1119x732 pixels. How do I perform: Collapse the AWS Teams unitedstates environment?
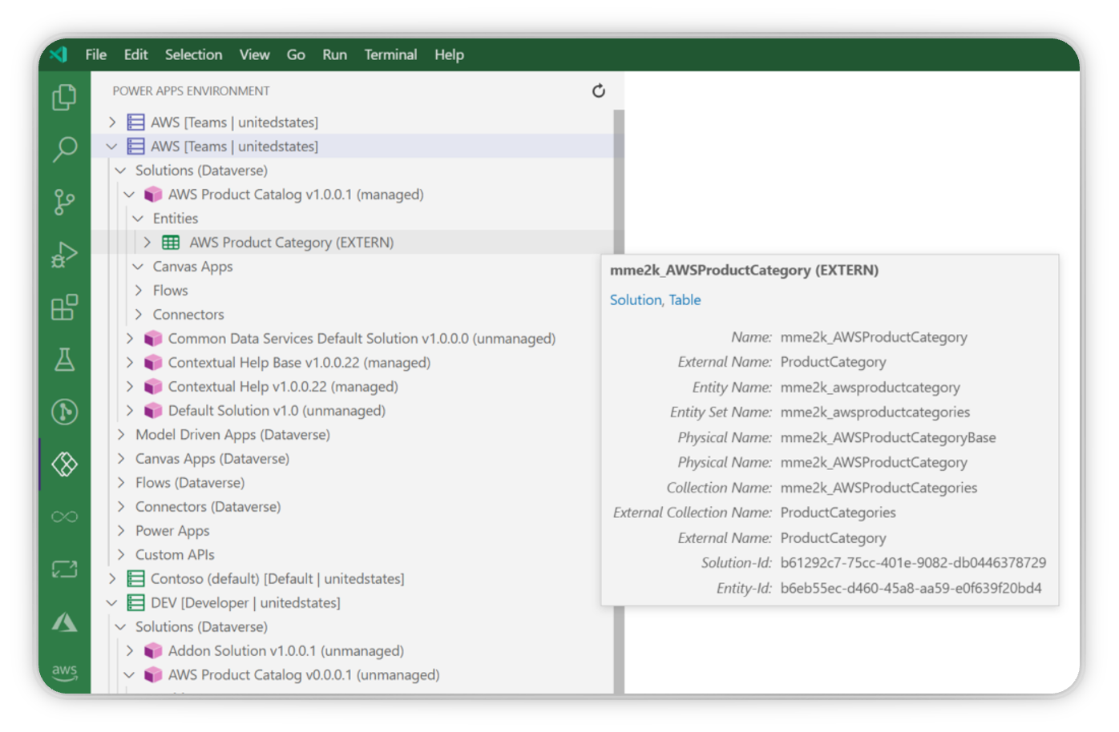[x=111, y=146]
